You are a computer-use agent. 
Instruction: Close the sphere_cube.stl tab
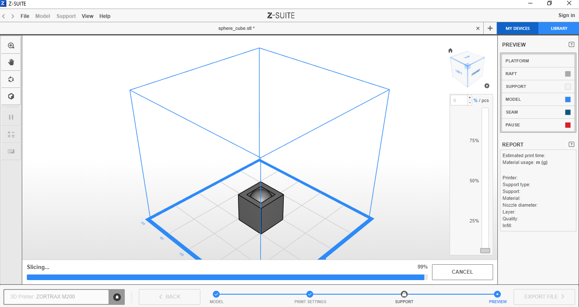[478, 29]
